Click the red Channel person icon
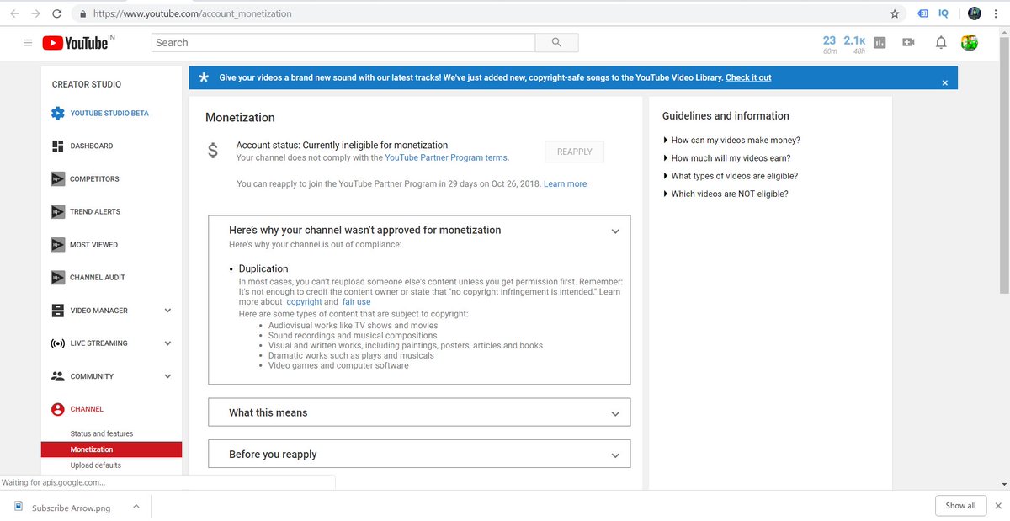The image size is (1010, 521). (x=57, y=409)
